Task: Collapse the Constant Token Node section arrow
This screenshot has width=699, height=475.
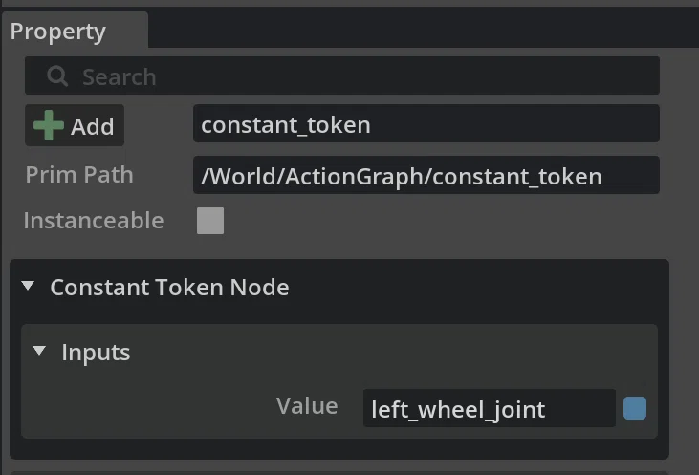Action: click(28, 285)
